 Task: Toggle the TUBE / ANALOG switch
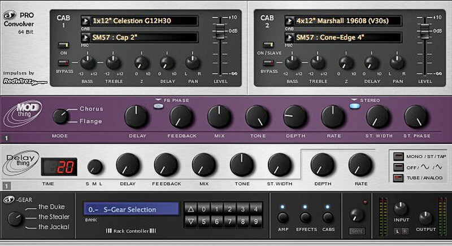[x=398, y=178]
